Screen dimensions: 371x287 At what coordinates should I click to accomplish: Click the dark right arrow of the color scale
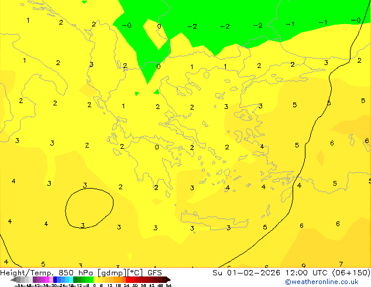(169, 279)
